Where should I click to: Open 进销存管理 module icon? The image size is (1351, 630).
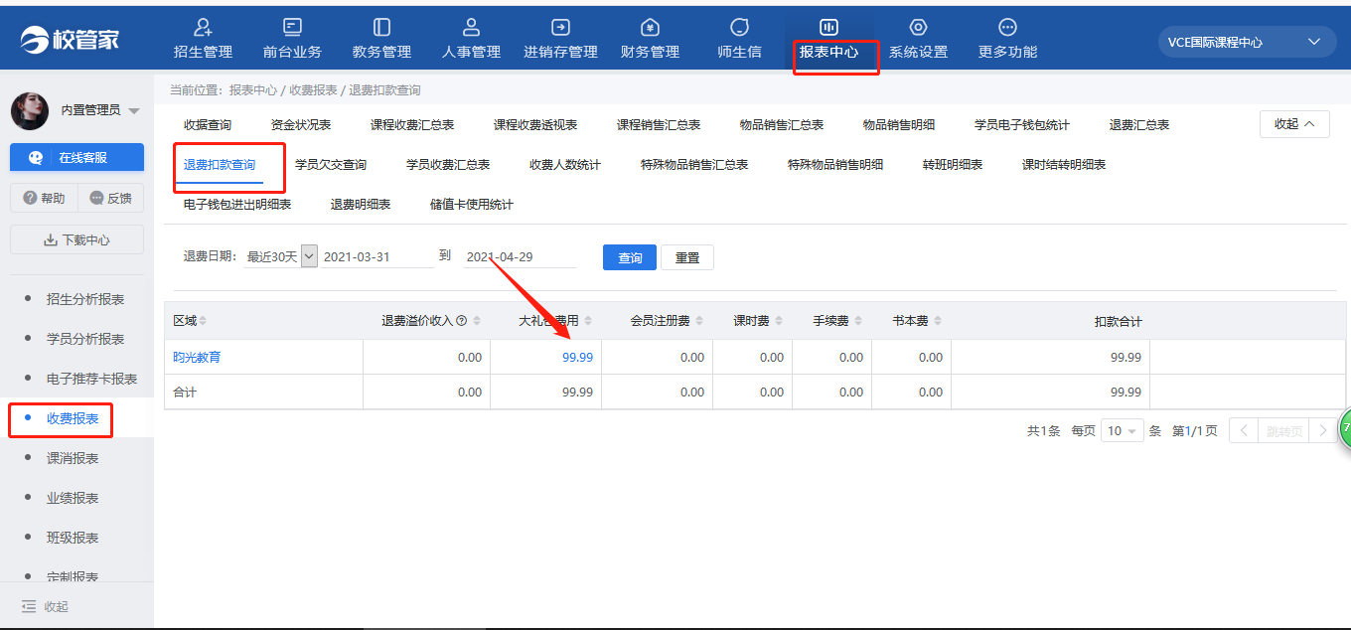(x=560, y=27)
